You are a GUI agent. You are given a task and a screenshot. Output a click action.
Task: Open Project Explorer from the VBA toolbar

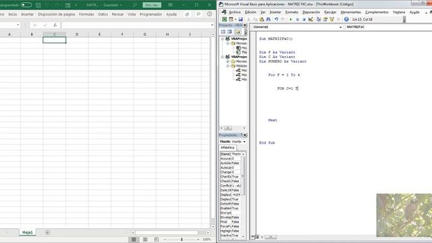click(x=319, y=20)
